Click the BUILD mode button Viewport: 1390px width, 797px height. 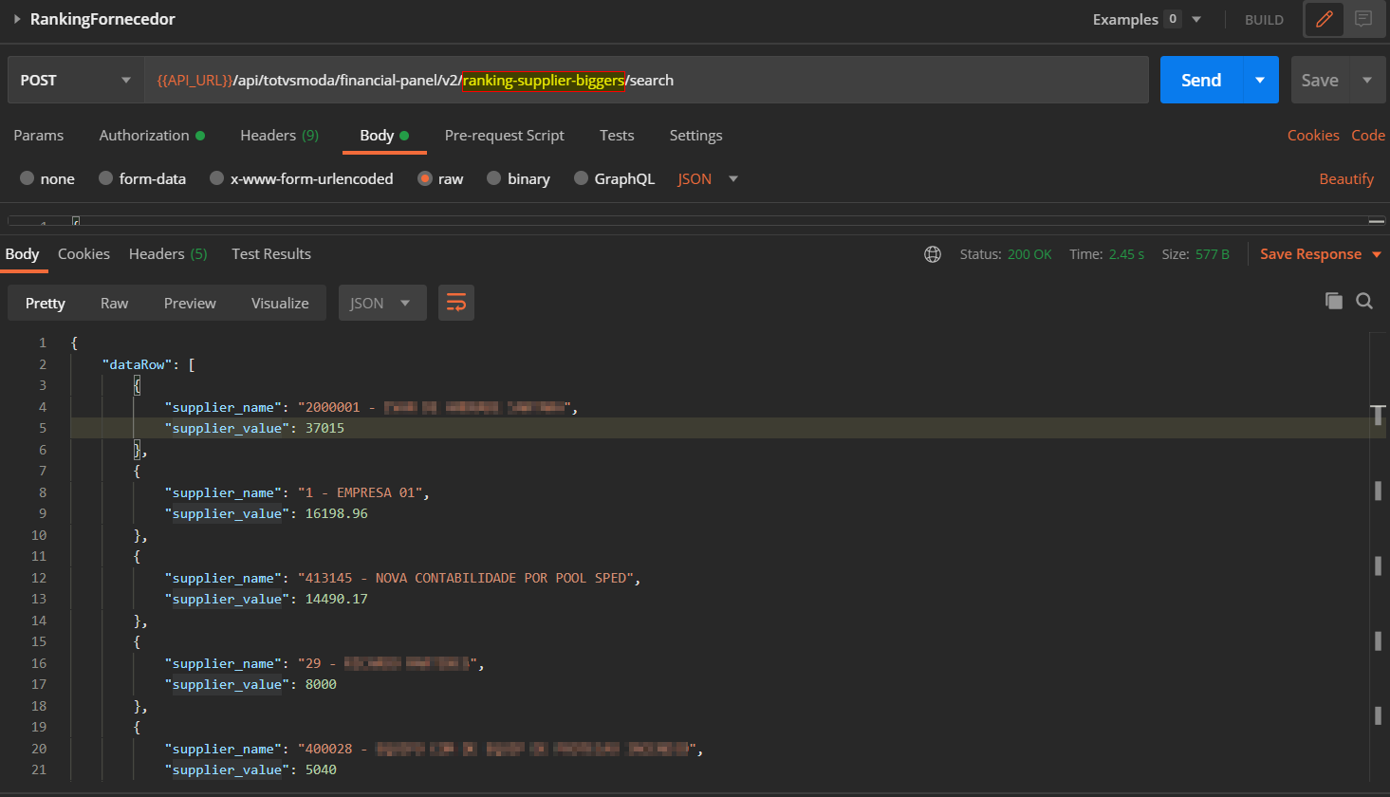tap(1264, 20)
